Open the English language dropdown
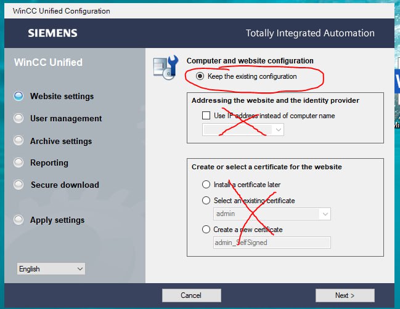 click(51, 269)
